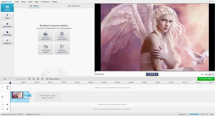Click the Добавлено клипов: 1 status text
The width and height of the screenshot is (215, 116).
(33, 114)
